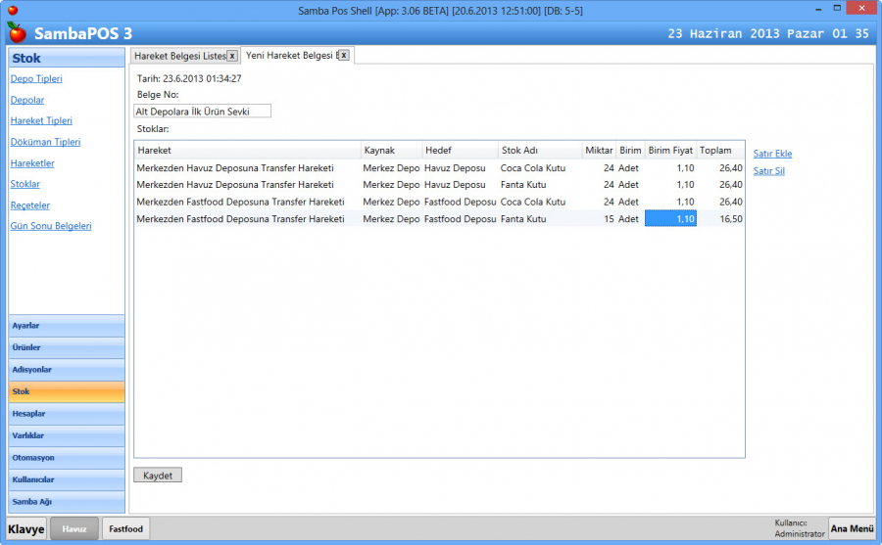Screen dimensions: 882x545
Task: Open Gün Sonu Belgeleri link
Action: [x=51, y=226]
